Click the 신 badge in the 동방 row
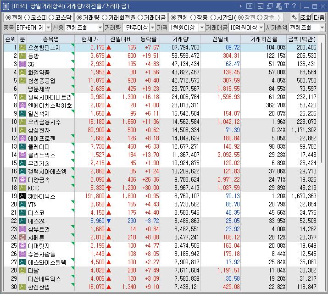 pyautogui.click(x=22, y=55)
